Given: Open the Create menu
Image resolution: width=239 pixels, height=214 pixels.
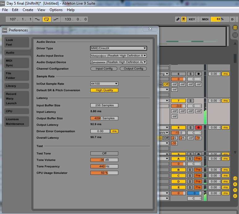Looking at the screenshot, I should tap(28, 10).
